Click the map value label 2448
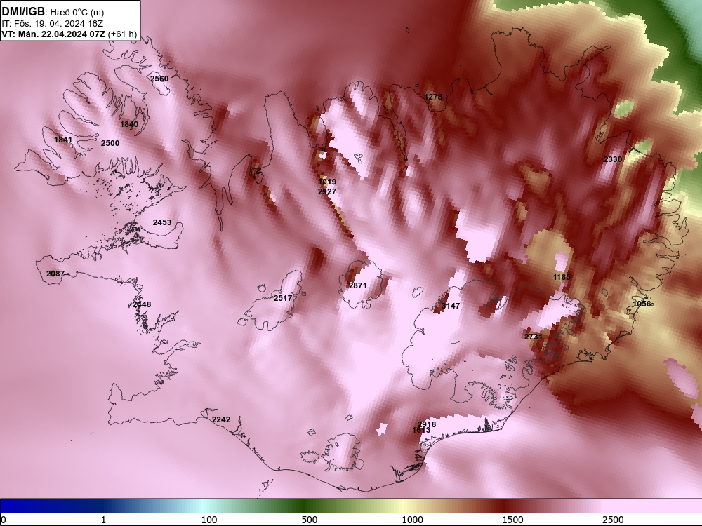Image resolution: width=702 pixels, height=526 pixels. click(x=142, y=304)
